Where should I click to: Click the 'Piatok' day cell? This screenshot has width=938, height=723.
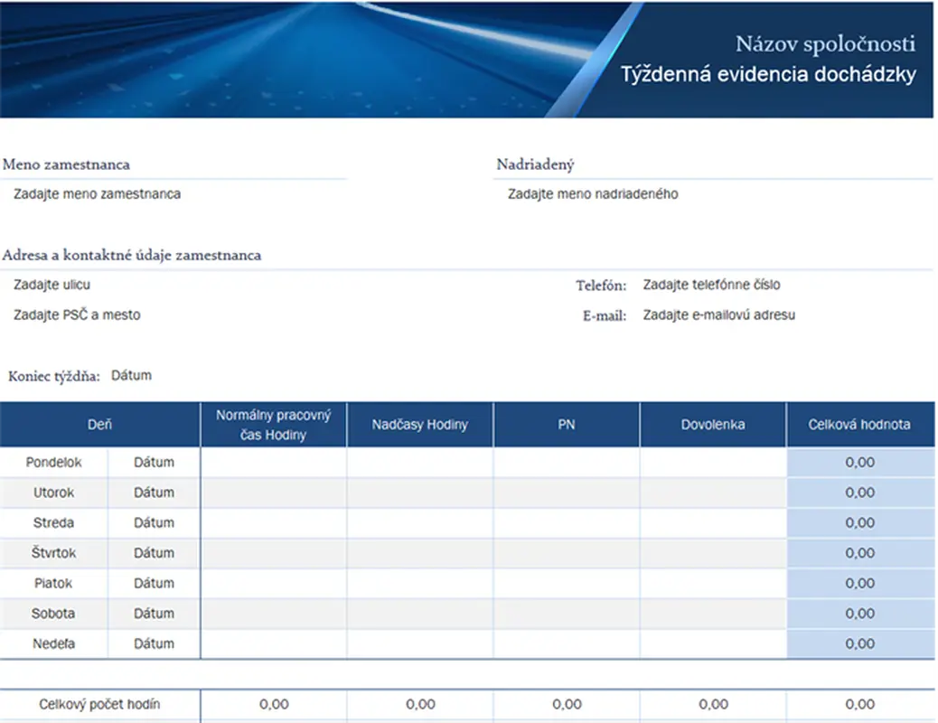tap(54, 583)
